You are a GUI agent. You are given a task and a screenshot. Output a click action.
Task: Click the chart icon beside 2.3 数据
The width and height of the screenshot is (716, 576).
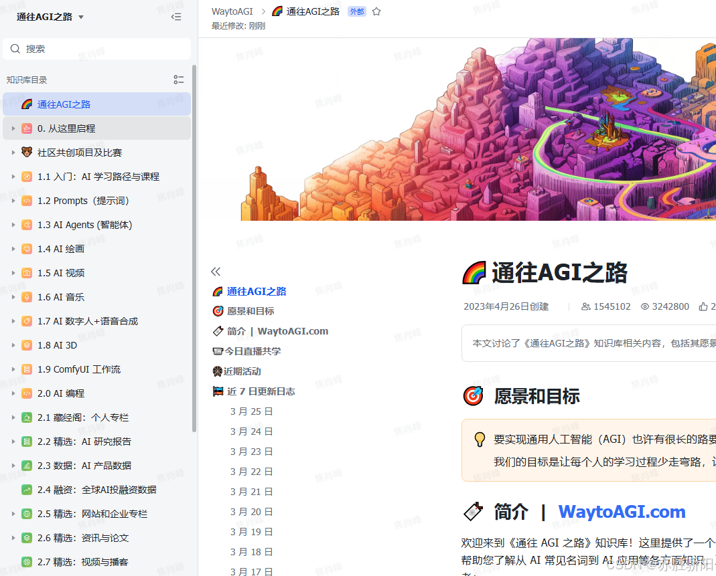pyautogui.click(x=27, y=466)
